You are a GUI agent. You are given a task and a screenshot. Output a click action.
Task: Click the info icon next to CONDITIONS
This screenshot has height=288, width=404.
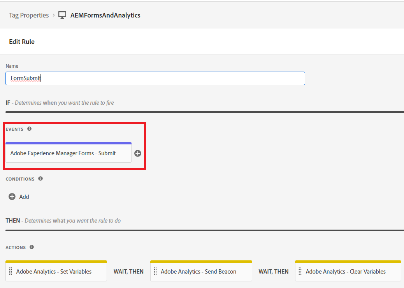[40, 179]
